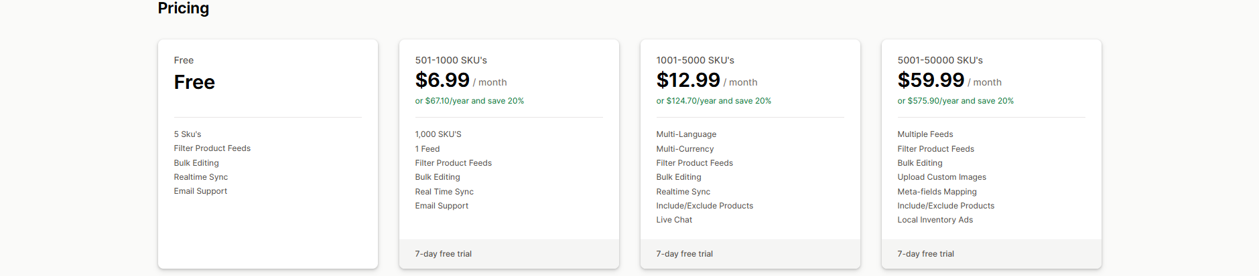Screen dimensions: 1259x276
Task: Click the Upload Custom Images feature
Action: pos(941,177)
